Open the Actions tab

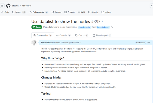[x=56, y=12]
